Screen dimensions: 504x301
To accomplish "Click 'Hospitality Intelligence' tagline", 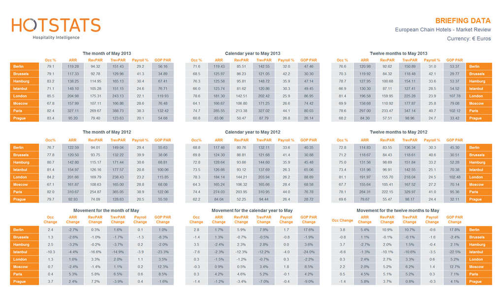I will point(56,37).
